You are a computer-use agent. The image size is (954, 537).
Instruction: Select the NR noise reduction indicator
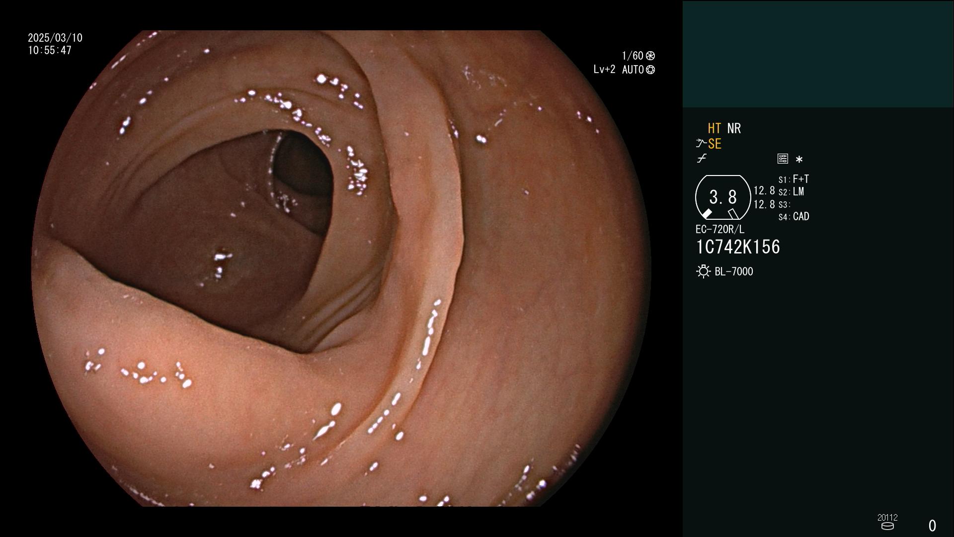(x=734, y=128)
